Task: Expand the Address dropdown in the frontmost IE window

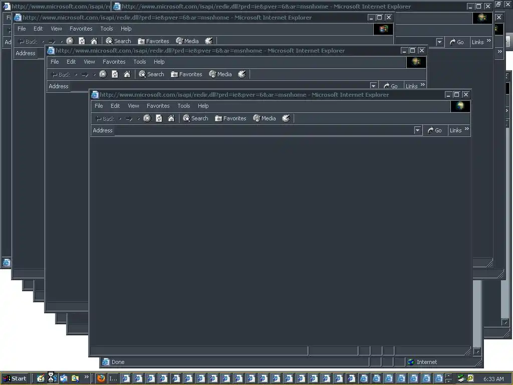Action: [417, 130]
